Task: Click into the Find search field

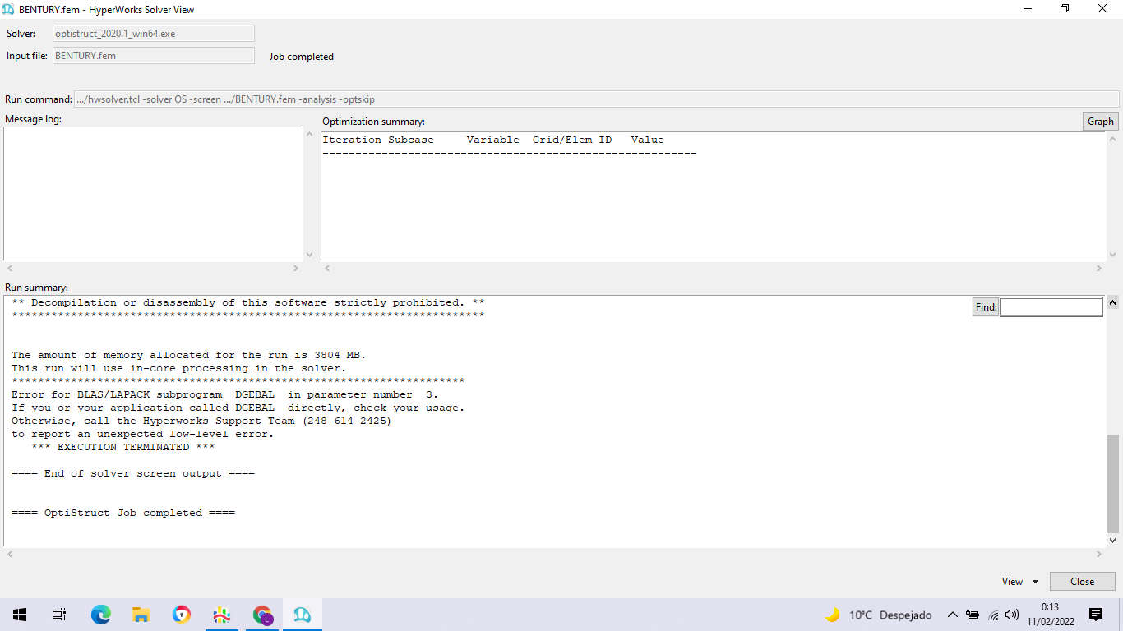Action: 1051,307
